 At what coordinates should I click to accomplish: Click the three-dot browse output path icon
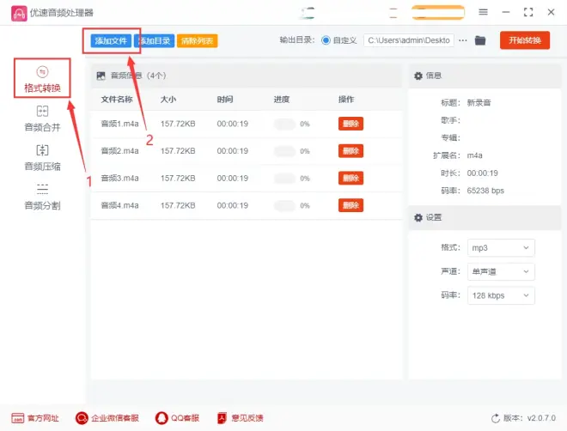click(x=463, y=40)
